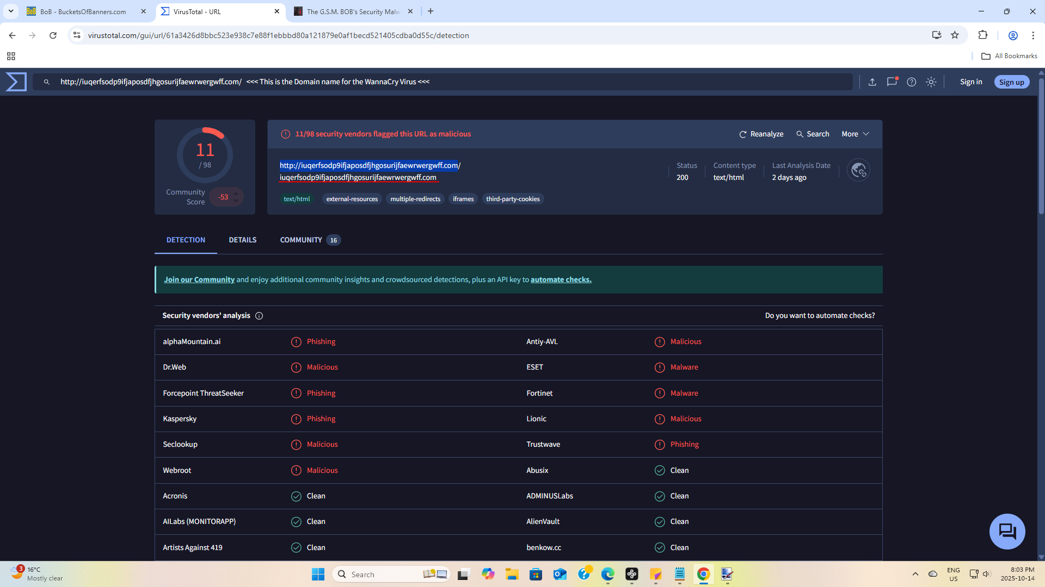Open a new browser tab
The image size is (1045, 587).
coord(431,11)
